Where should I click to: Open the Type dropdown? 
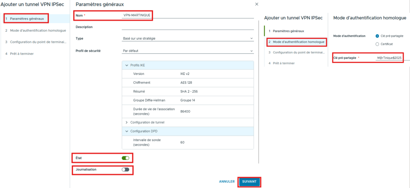point(188,38)
